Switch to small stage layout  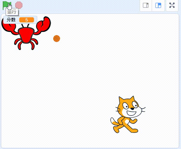click(x=146, y=5)
